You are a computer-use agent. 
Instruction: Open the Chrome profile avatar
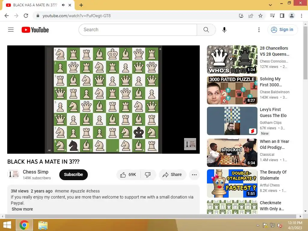click(x=292, y=16)
